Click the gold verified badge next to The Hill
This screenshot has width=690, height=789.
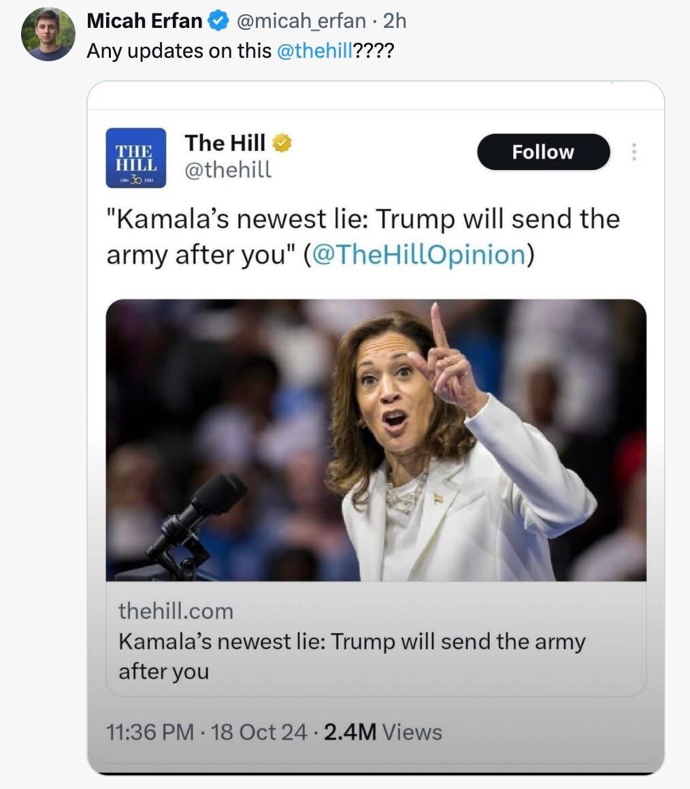[282, 143]
